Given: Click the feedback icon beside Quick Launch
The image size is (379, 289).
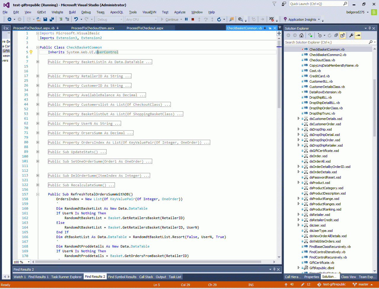Looking at the screenshot, I should pyautogui.click(x=284, y=4).
